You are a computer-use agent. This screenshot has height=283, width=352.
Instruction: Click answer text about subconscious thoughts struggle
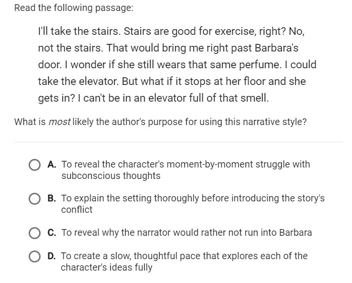pos(186,170)
